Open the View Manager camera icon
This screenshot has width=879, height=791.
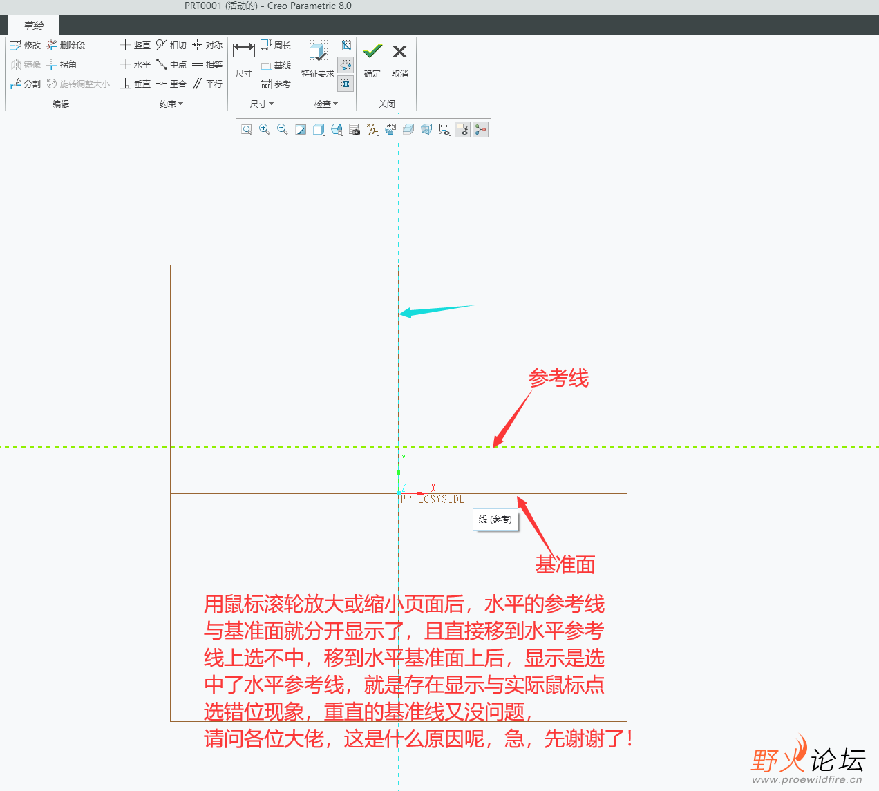tap(355, 130)
